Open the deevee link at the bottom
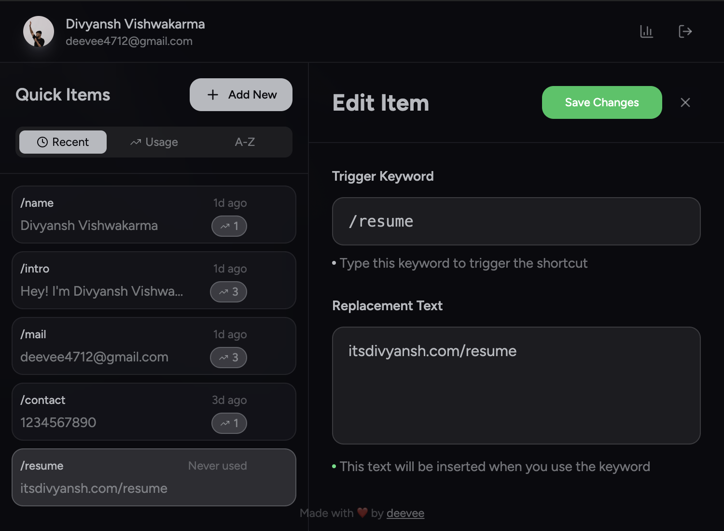Screen dimensions: 724x531 pos(405,513)
